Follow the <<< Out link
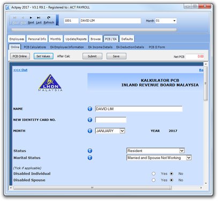The image size is (218, 201). (x=20, y=70)
